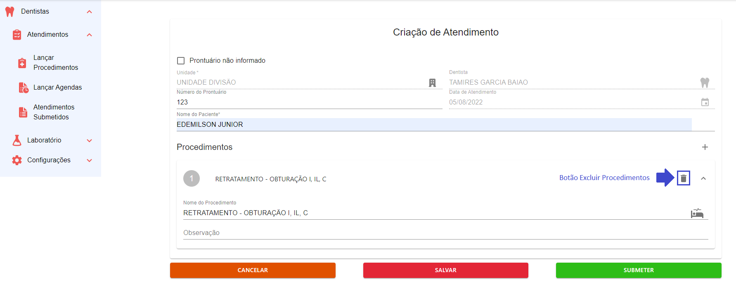Click the red tooth Dentistas logo icon

10,12
